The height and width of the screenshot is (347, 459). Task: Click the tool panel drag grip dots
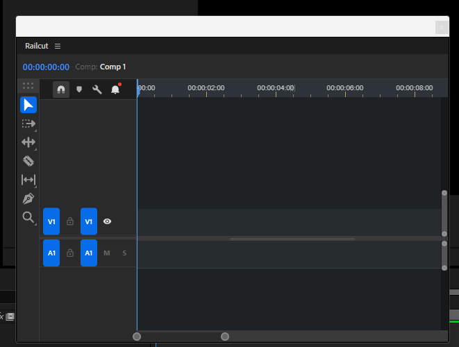28,86
